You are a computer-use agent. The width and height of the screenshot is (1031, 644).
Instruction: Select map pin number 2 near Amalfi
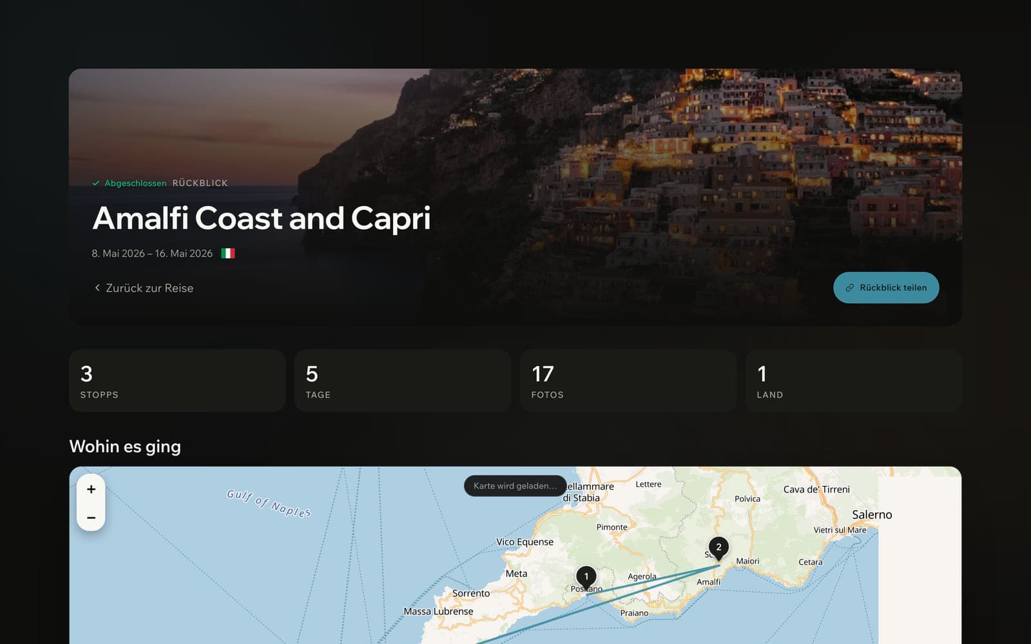click(x=718, y=548)
